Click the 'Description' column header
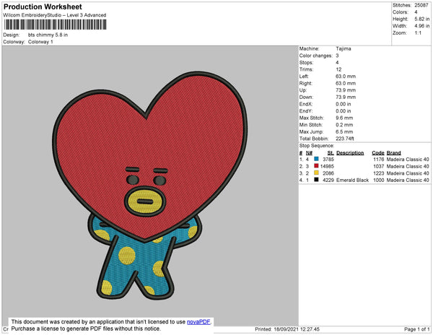The height and width of the screenshot is (335, 433). click(x=350, y=153)
